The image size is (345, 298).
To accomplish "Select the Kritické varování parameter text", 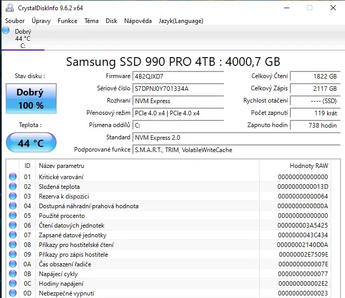I will (61, 177).
